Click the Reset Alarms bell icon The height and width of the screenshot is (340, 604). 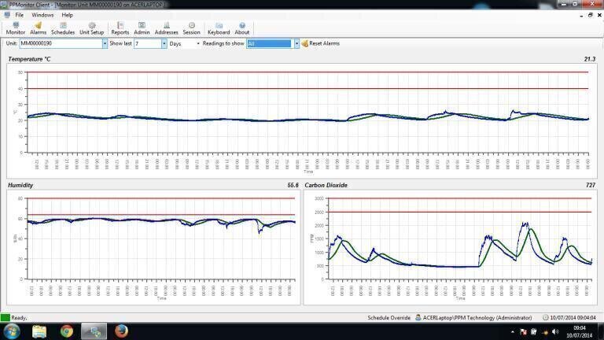pyautogui.click(x=304, y=43)
